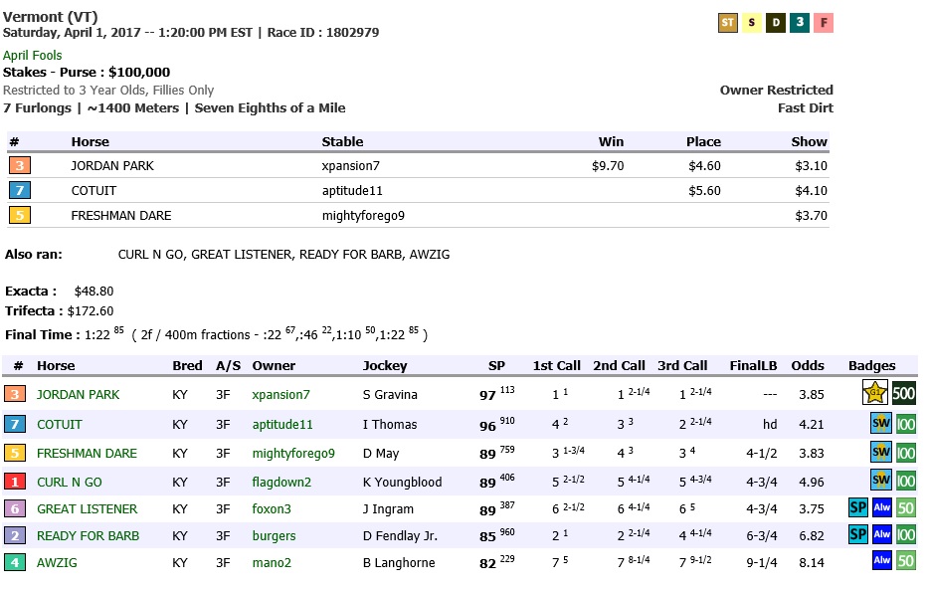
Task: Click READY FOR BARB's 100 badge
Action: tap(905, 535)
